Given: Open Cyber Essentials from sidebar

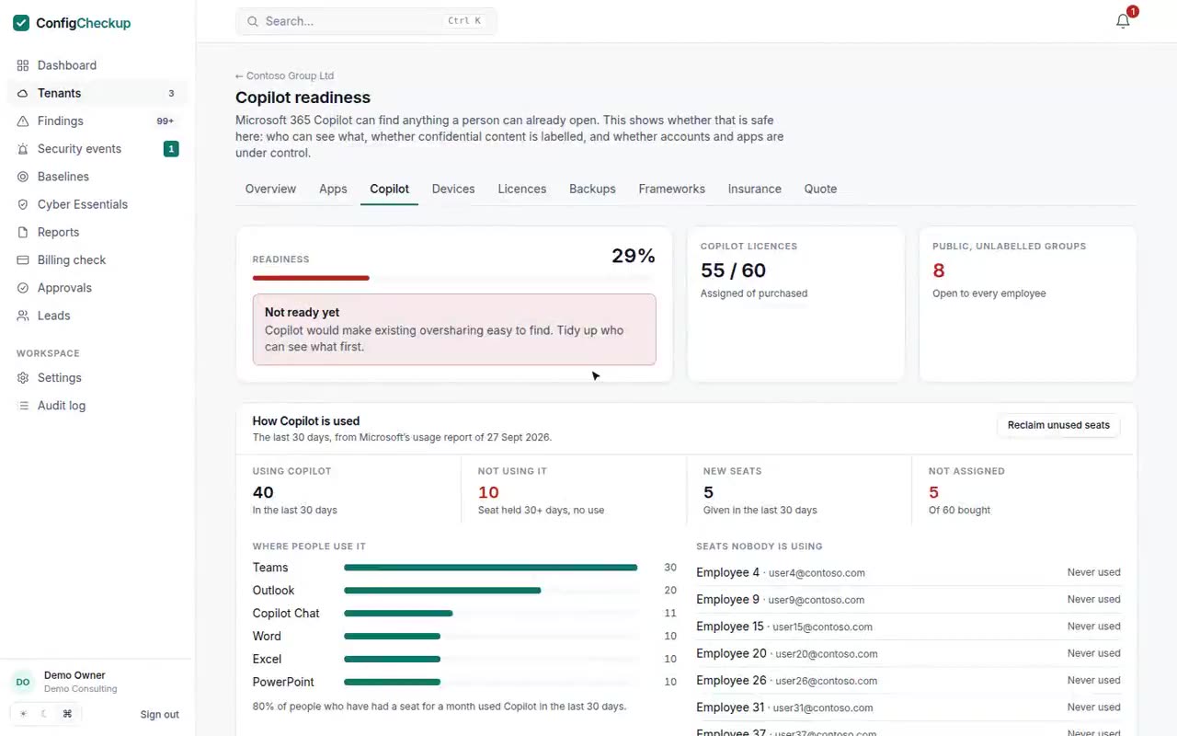Looking at the screenshot, I should (97, 204).
